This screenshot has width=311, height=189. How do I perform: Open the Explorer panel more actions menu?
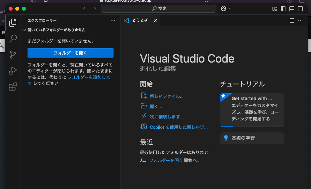coord(113,21)
